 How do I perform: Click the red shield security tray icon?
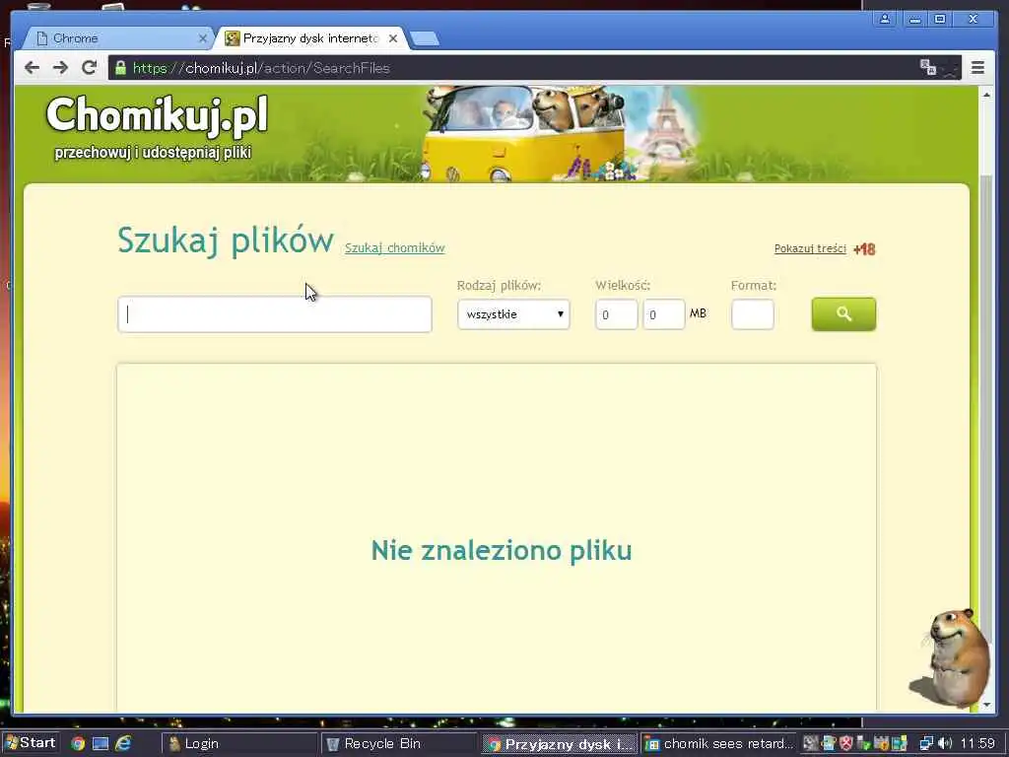(846, 744)
